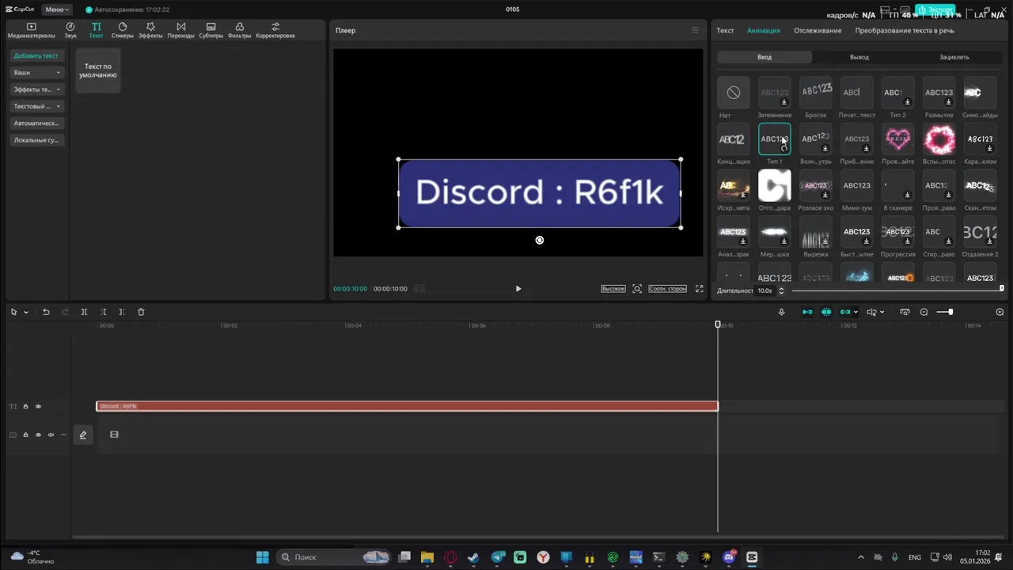1013x570 pixels.
Task: Open the Звук audio panel
Action: (70, 30)
